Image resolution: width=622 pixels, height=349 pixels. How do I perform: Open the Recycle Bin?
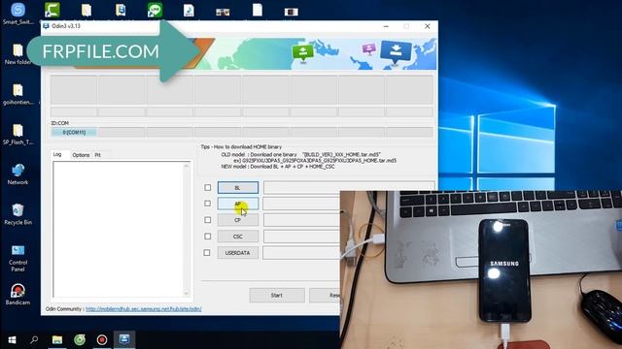tap(17, 214)
